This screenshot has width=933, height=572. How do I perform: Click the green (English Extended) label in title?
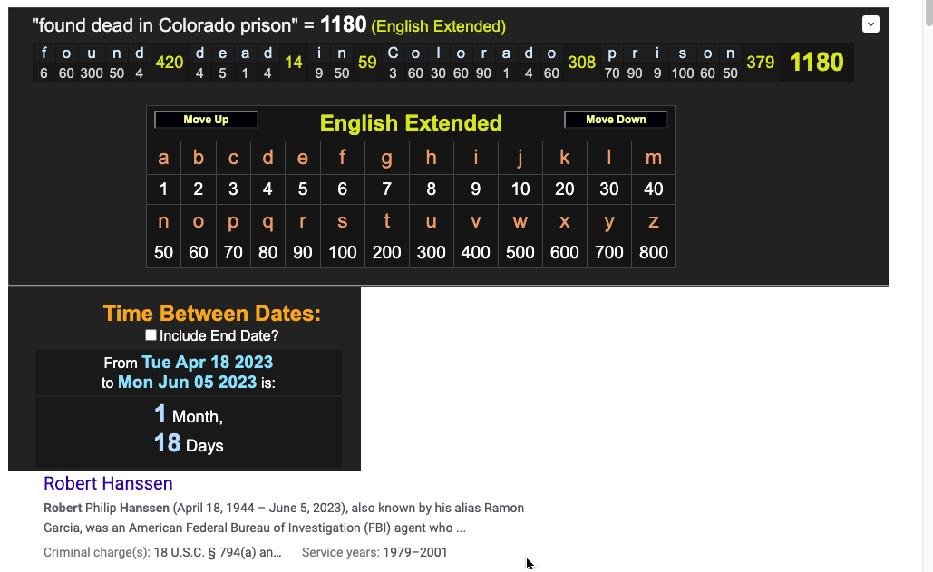pyautogui.click(x=438, y=27)
